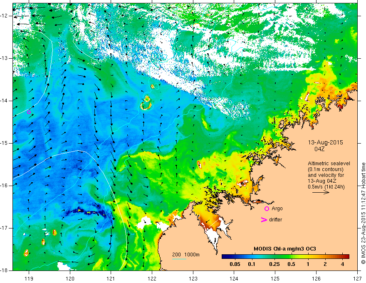The width and height of the screenshot is (366, 283).
Task: Click the IMOS copyright timestamp text
Action: tap(363, 213)
